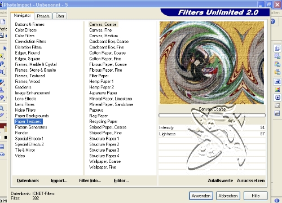
Task: Pick Cotton Paper, Coarse filter
Action: [107, 53]
